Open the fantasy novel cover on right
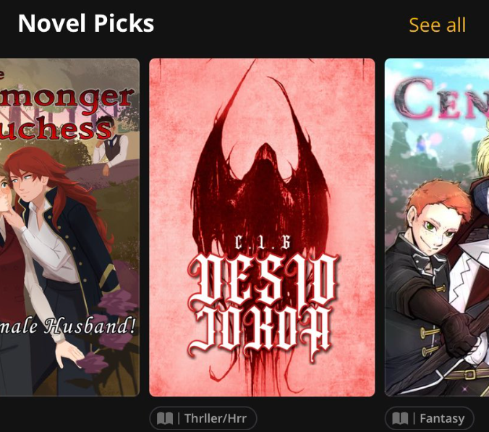 (437, 227)
